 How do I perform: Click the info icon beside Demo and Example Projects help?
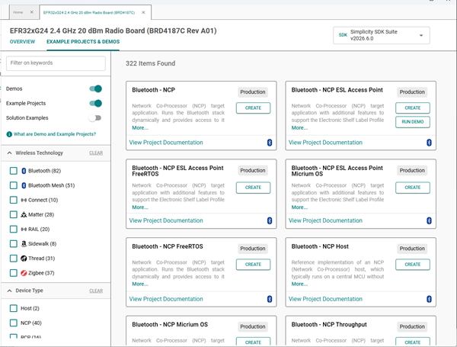tap(9, 134)
